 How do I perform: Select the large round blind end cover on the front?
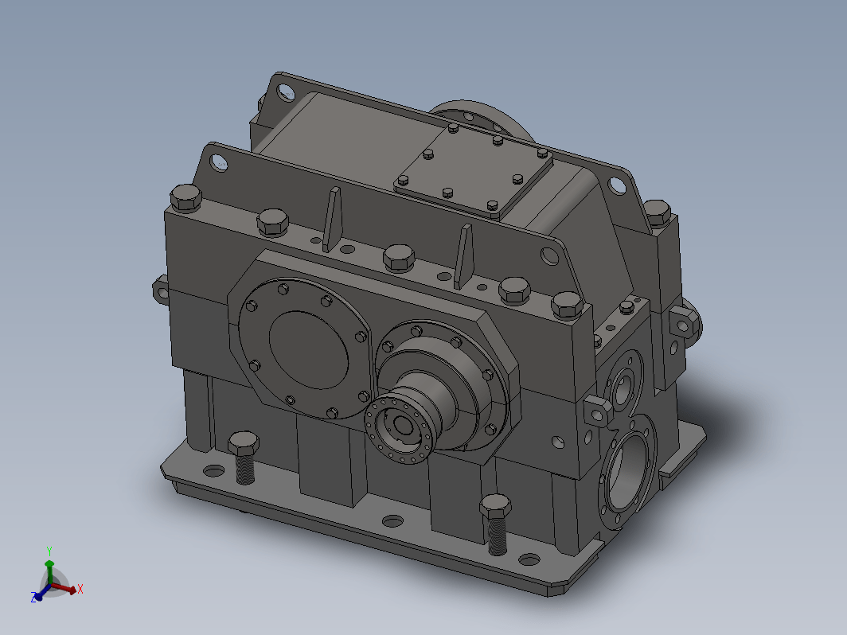pyautogui.click(x=305, y=349)
